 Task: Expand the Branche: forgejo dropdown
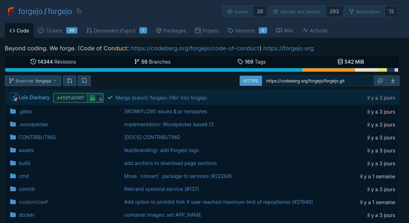click(x=33, y=81)
